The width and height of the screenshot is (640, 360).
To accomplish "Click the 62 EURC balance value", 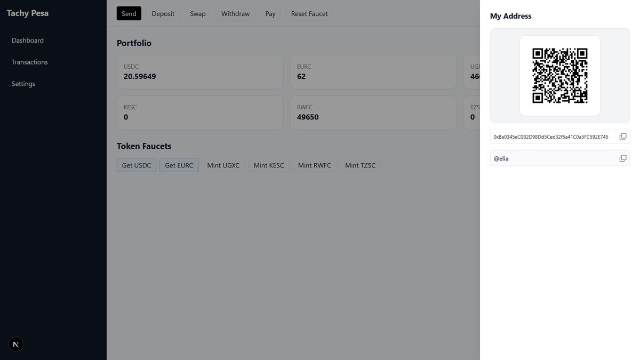I will coord(301,76).
